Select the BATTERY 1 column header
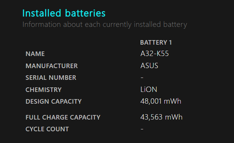The width and height of the screenshot is (234, 143). (x=156, y=43)
